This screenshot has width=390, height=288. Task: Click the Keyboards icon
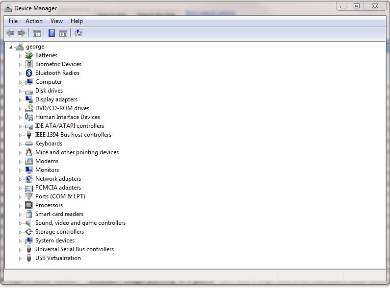tap(29, 144)
